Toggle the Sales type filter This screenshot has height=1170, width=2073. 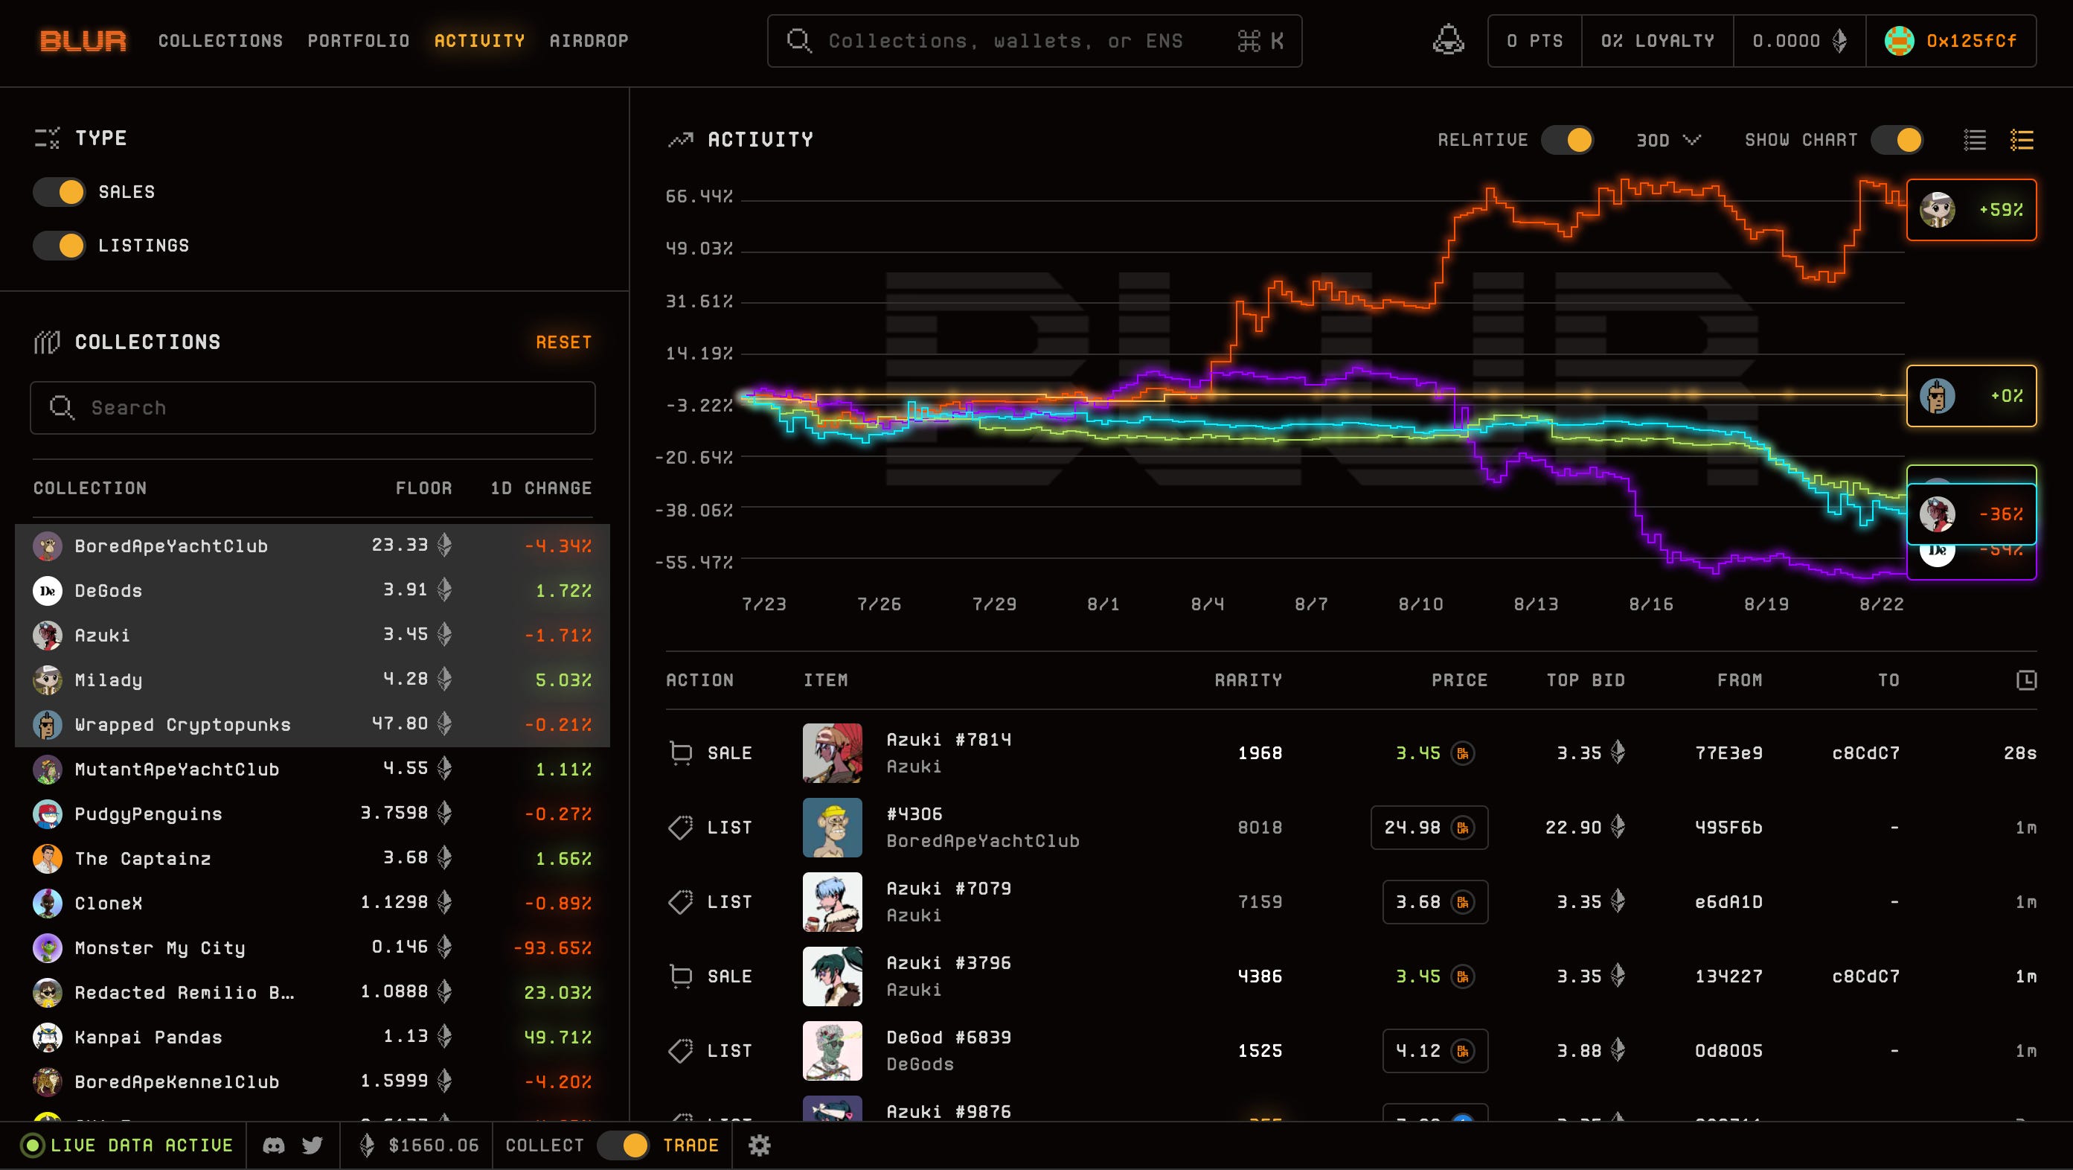tap(60, 192)
